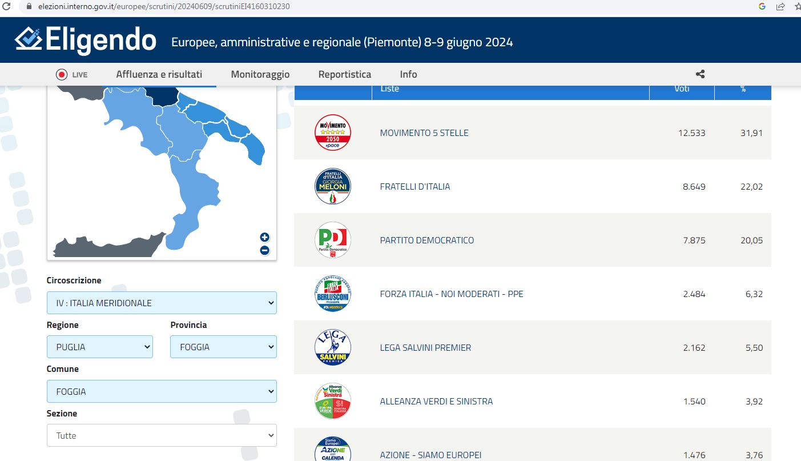Click the map zoom-in plus button
Screen dimensions: 801x461
[264, 237]
